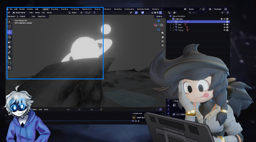Image resolution: width=256 pixels, height=142 pixels.
Task: Open the Render menu
Action: coord(22,9)
